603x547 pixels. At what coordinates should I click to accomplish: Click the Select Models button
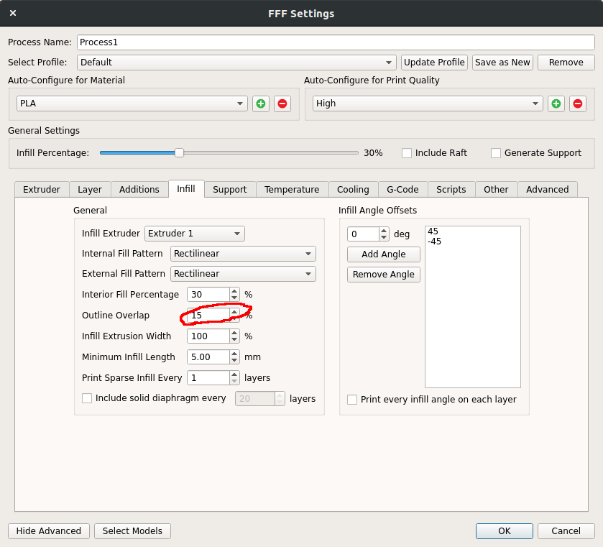click(x=132, y=531)
